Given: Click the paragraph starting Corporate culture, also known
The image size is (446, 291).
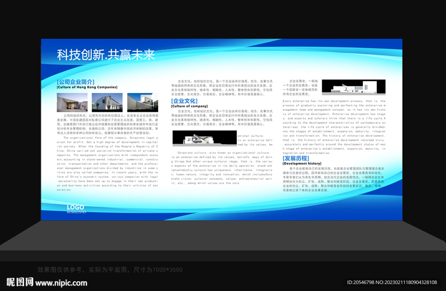Looking at the screenshot, I should (x=222, y=168).
